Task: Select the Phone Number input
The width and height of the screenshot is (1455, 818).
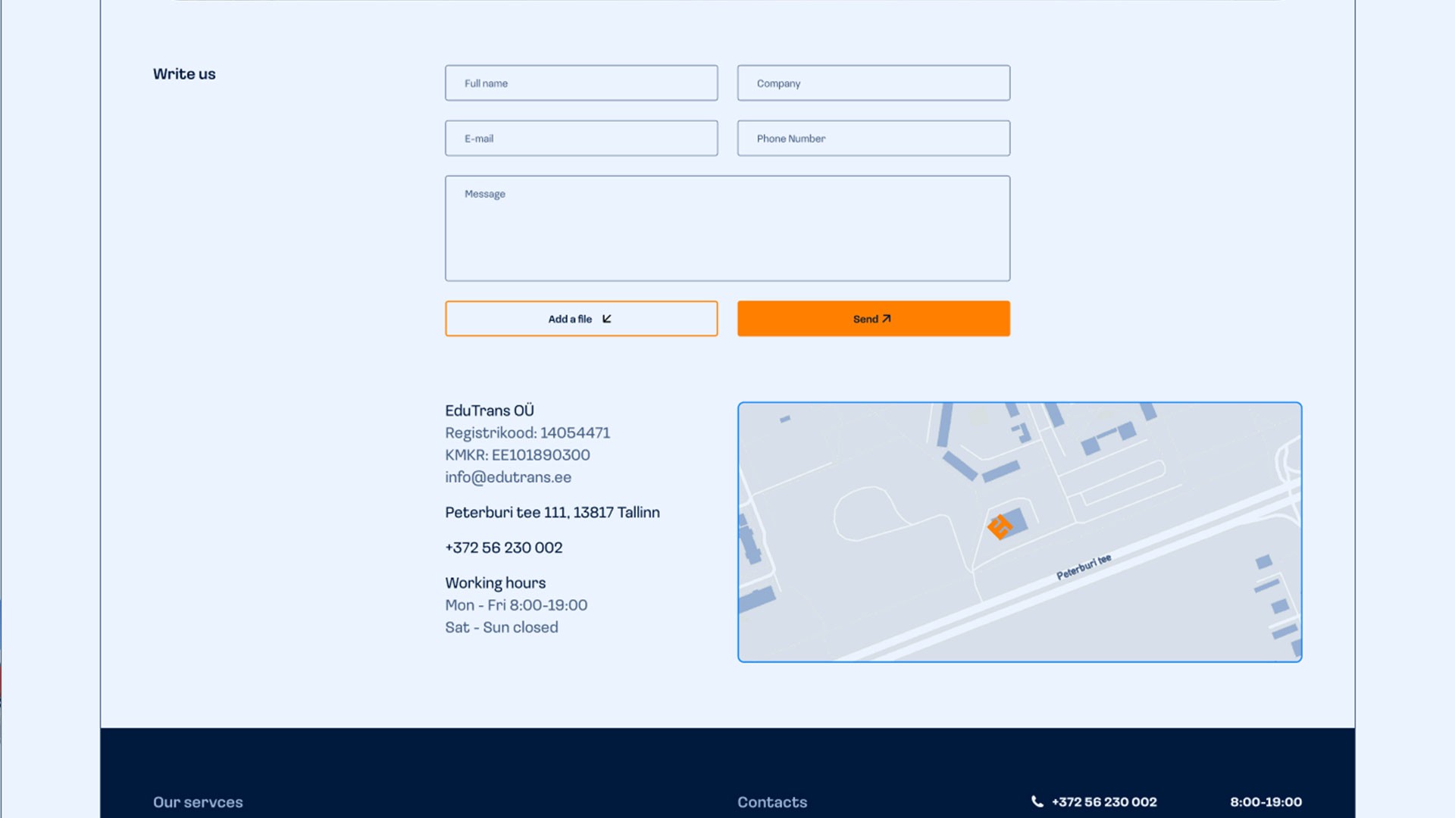Action: pyautogui.click(x=873, y=139)
